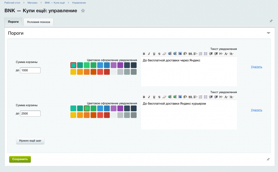
Task: Insert bulleted list in the 1000 threshold editor
Action: 206,54
